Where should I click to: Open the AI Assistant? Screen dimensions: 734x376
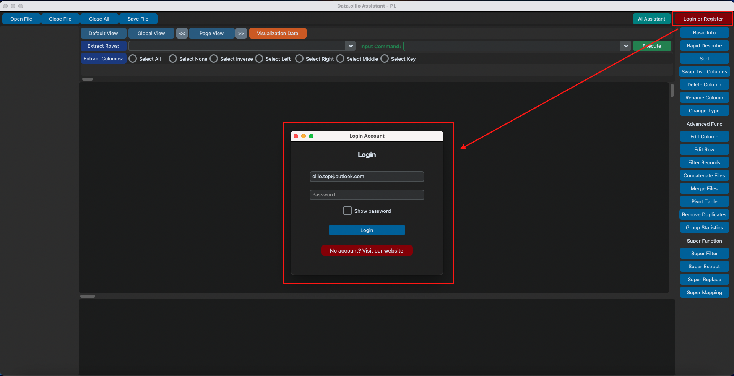coord(651,19)
